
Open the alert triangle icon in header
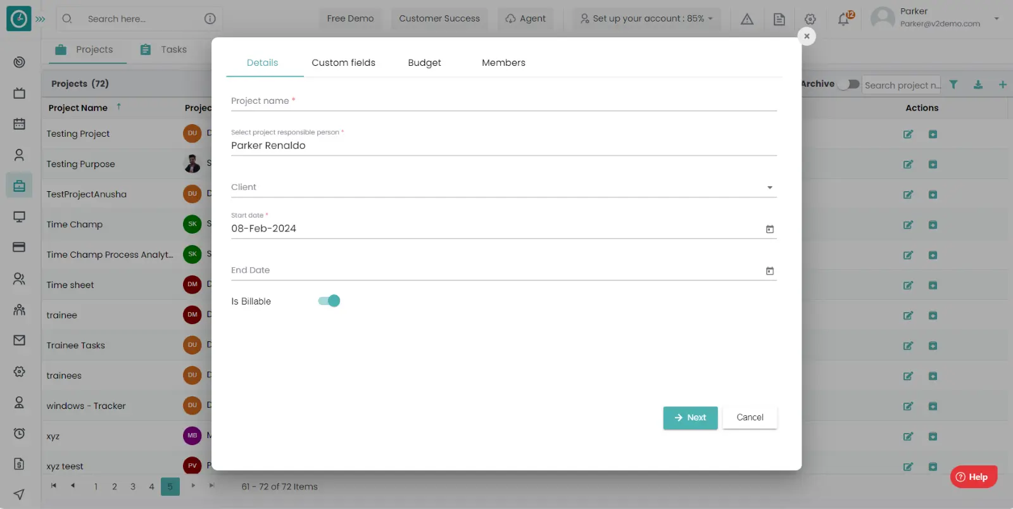coord(747,19)
